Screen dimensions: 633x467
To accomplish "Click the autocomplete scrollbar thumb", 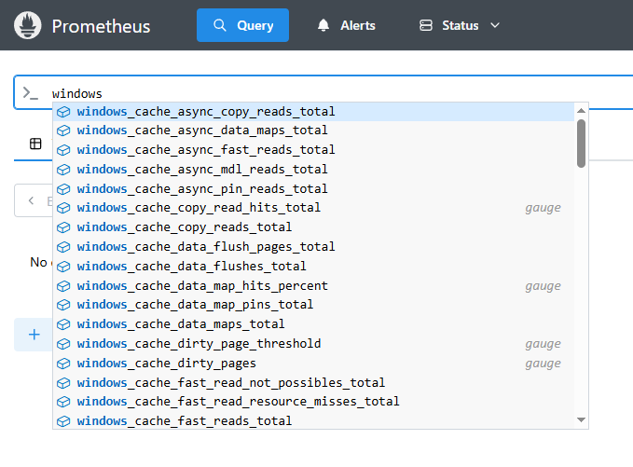I will coord(581,144).
